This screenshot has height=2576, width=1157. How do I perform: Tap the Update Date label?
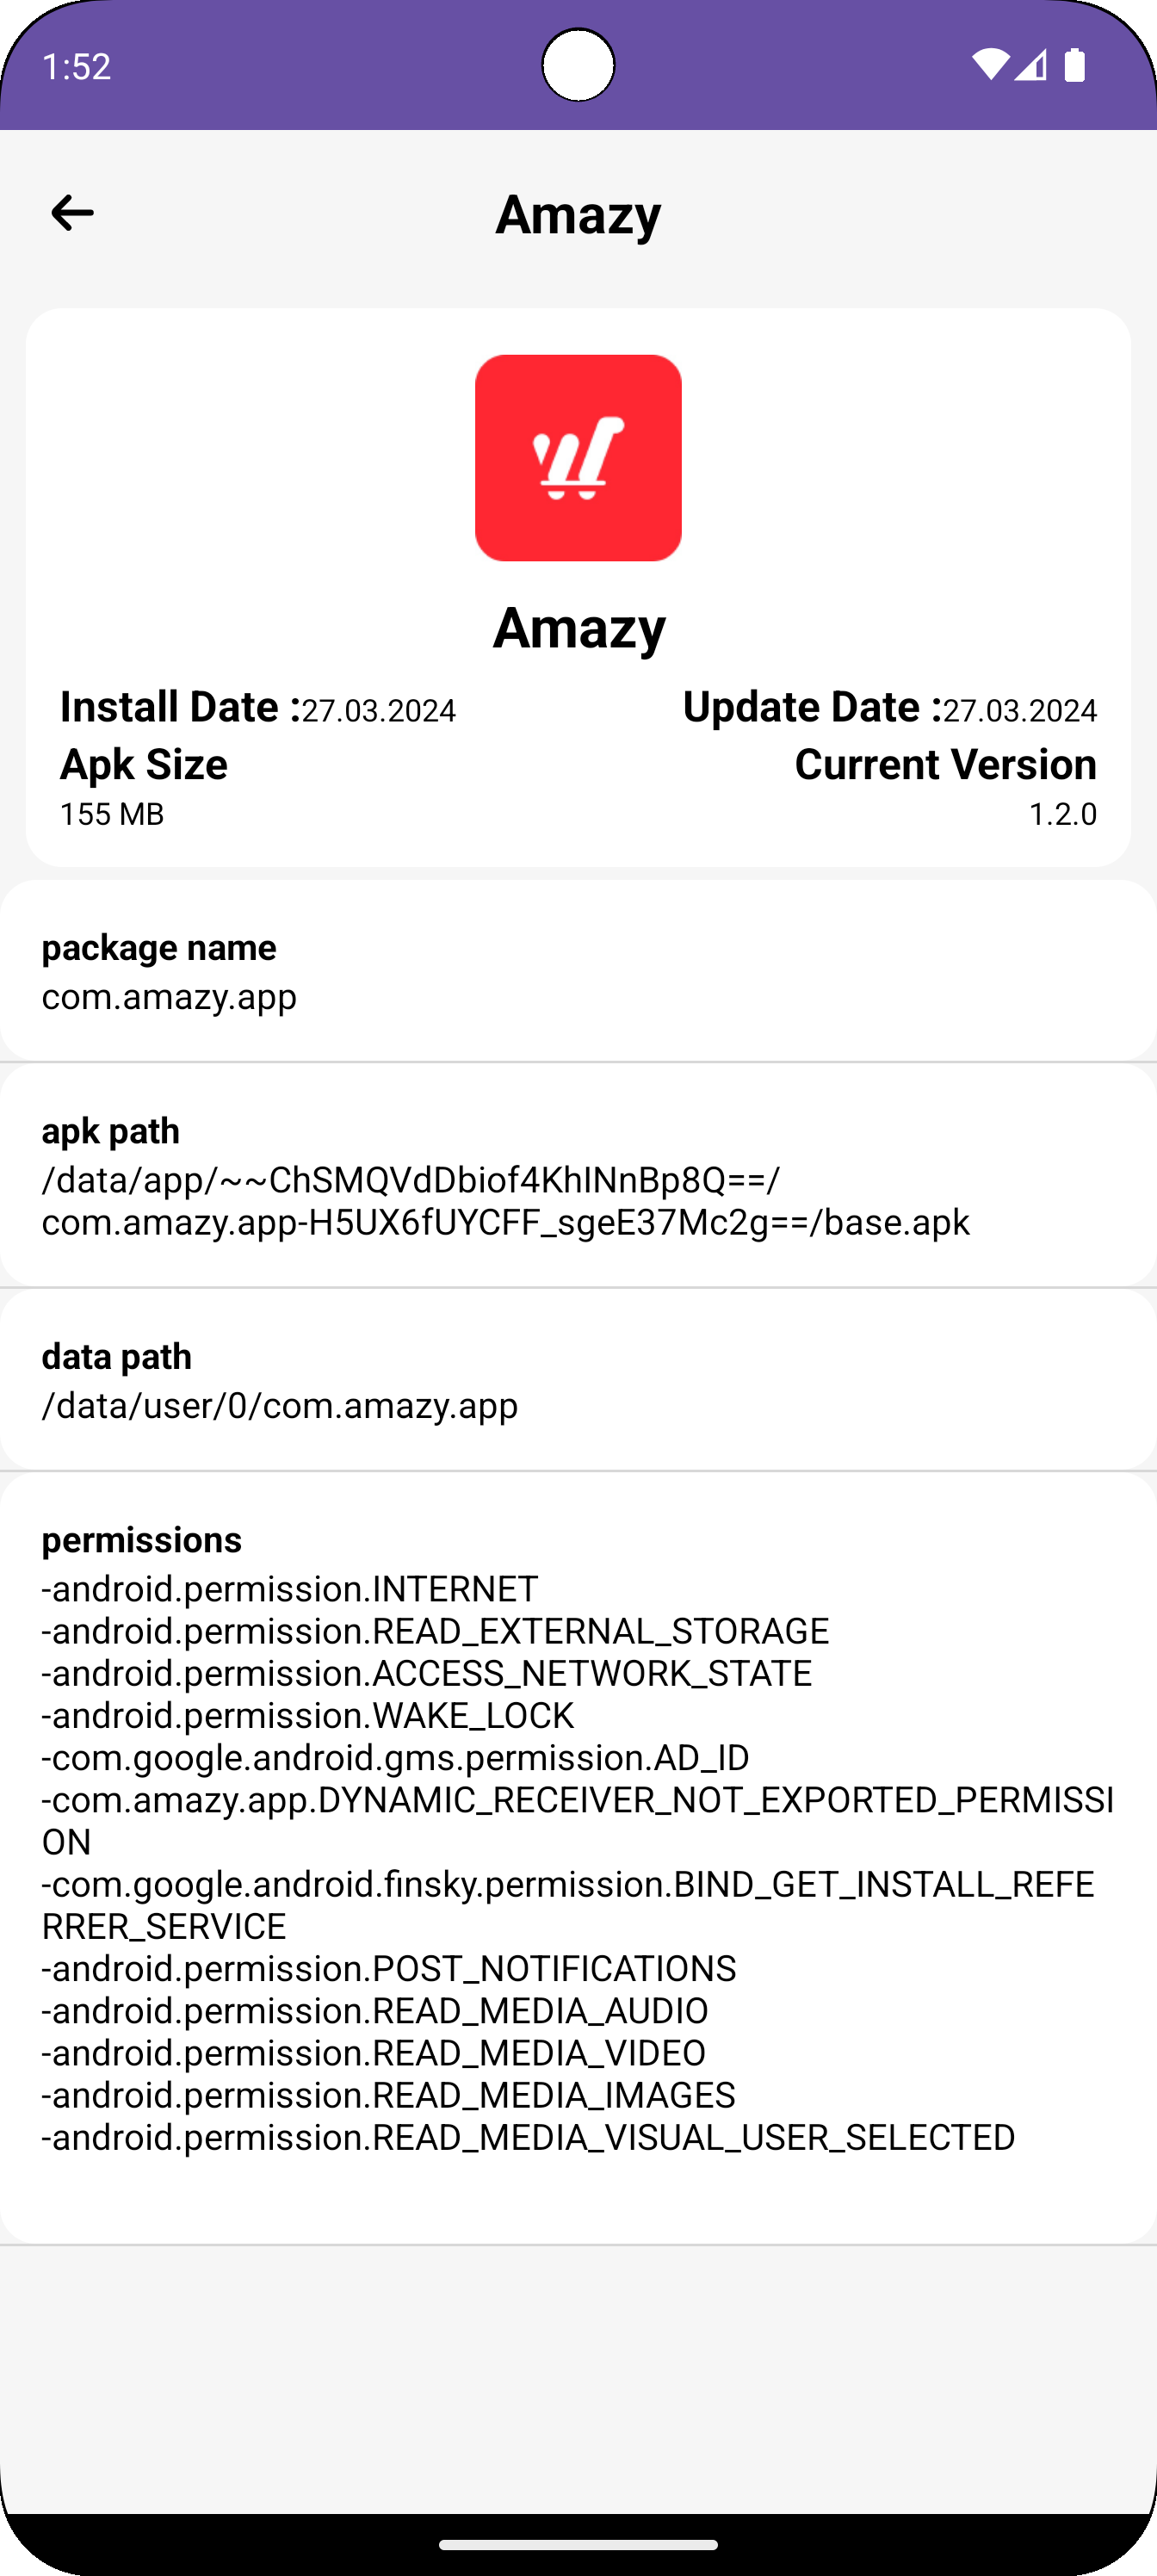tap(812, 707)
